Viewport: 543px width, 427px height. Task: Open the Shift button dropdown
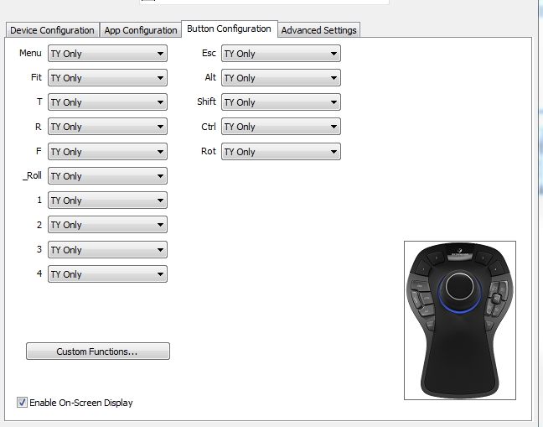[281, 102]
